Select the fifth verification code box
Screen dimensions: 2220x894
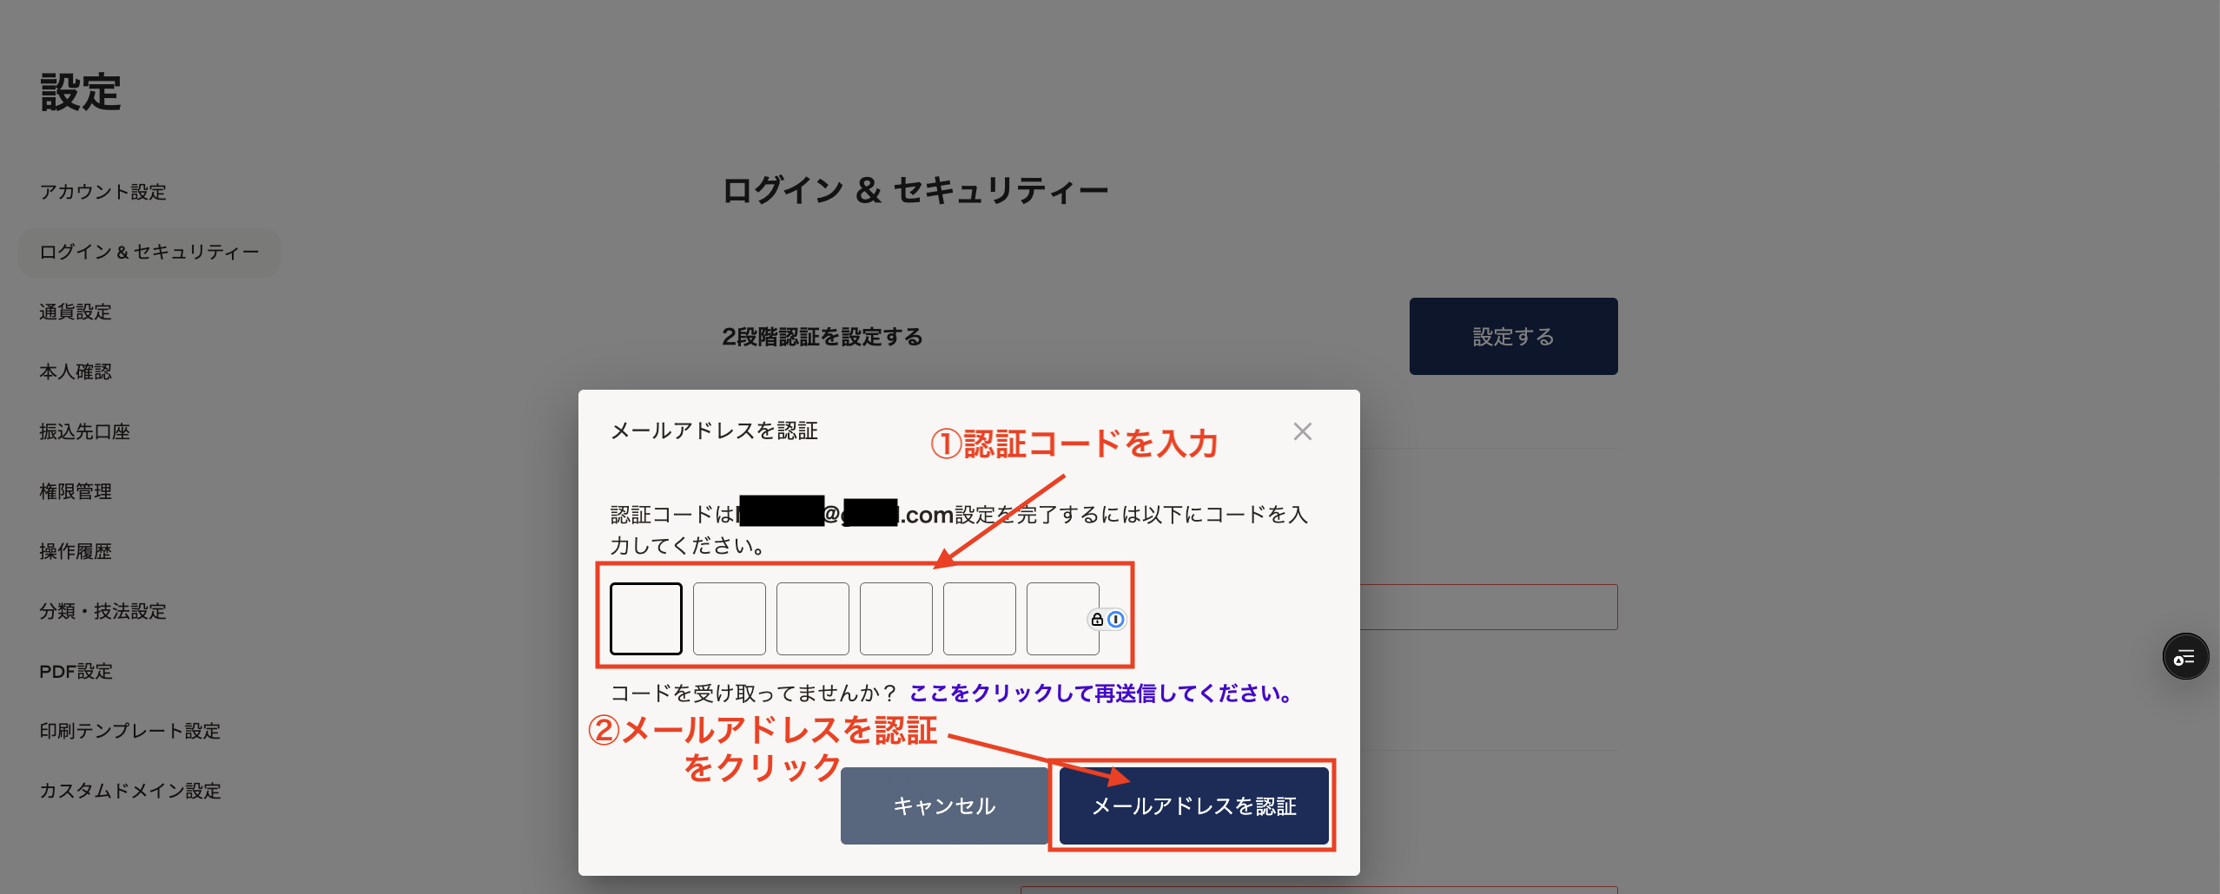pyautogui.click(x=980, y=618)
